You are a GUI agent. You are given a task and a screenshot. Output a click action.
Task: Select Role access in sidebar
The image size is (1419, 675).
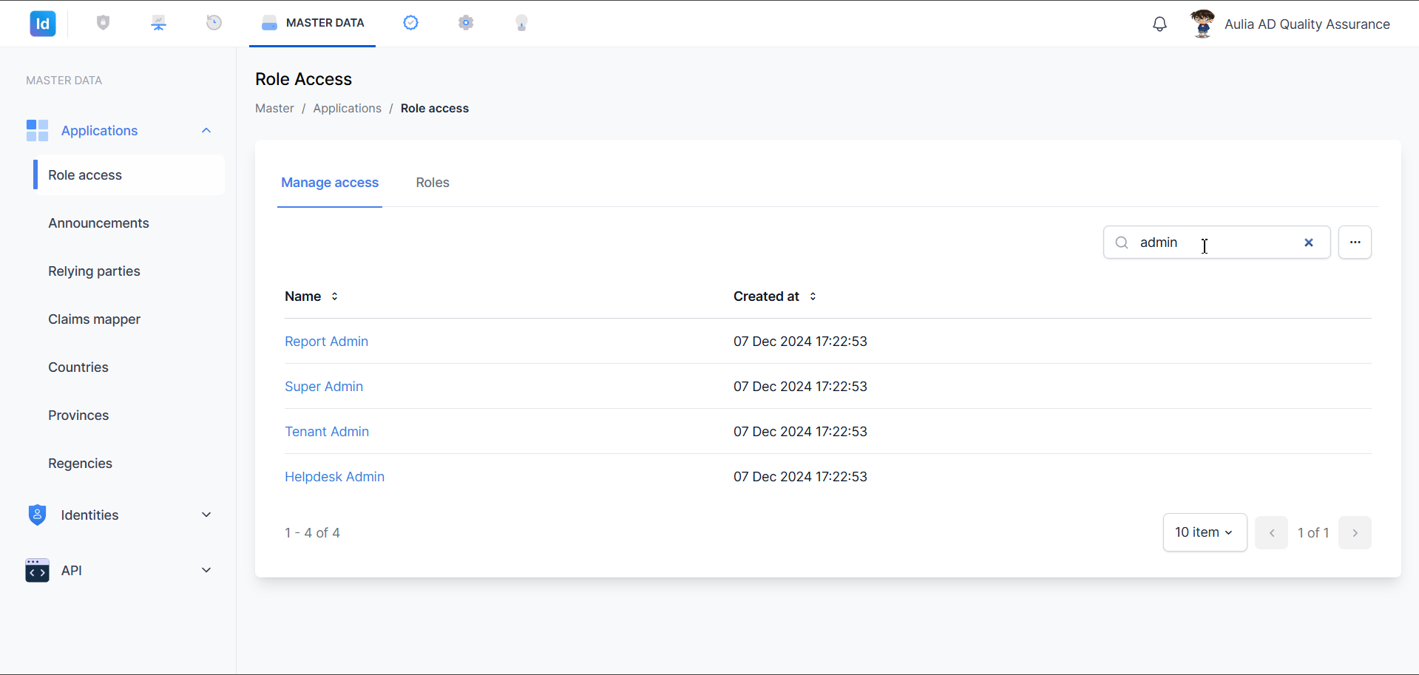click(x=129, y=175)
